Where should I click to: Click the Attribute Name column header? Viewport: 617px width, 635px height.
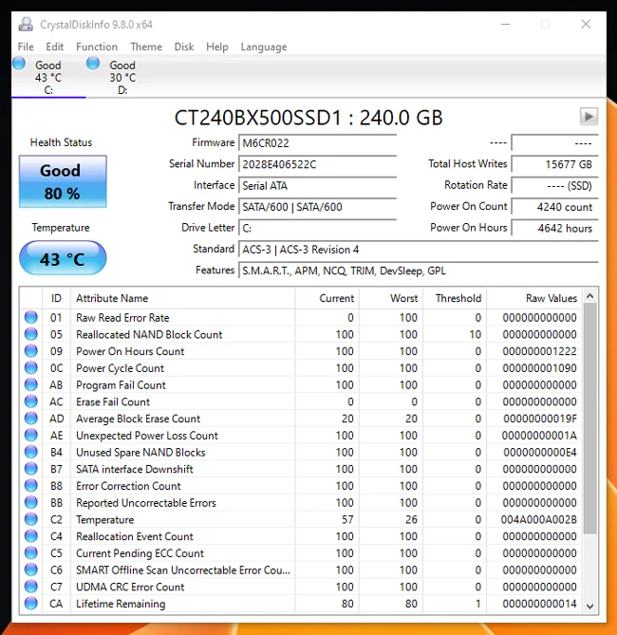[x=182, y=298]
